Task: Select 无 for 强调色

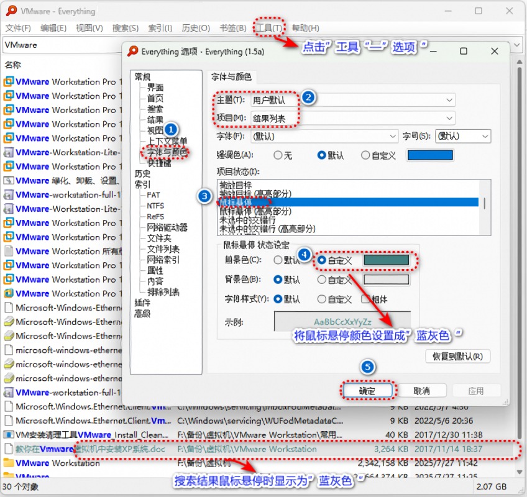Action: click(278, 155)
